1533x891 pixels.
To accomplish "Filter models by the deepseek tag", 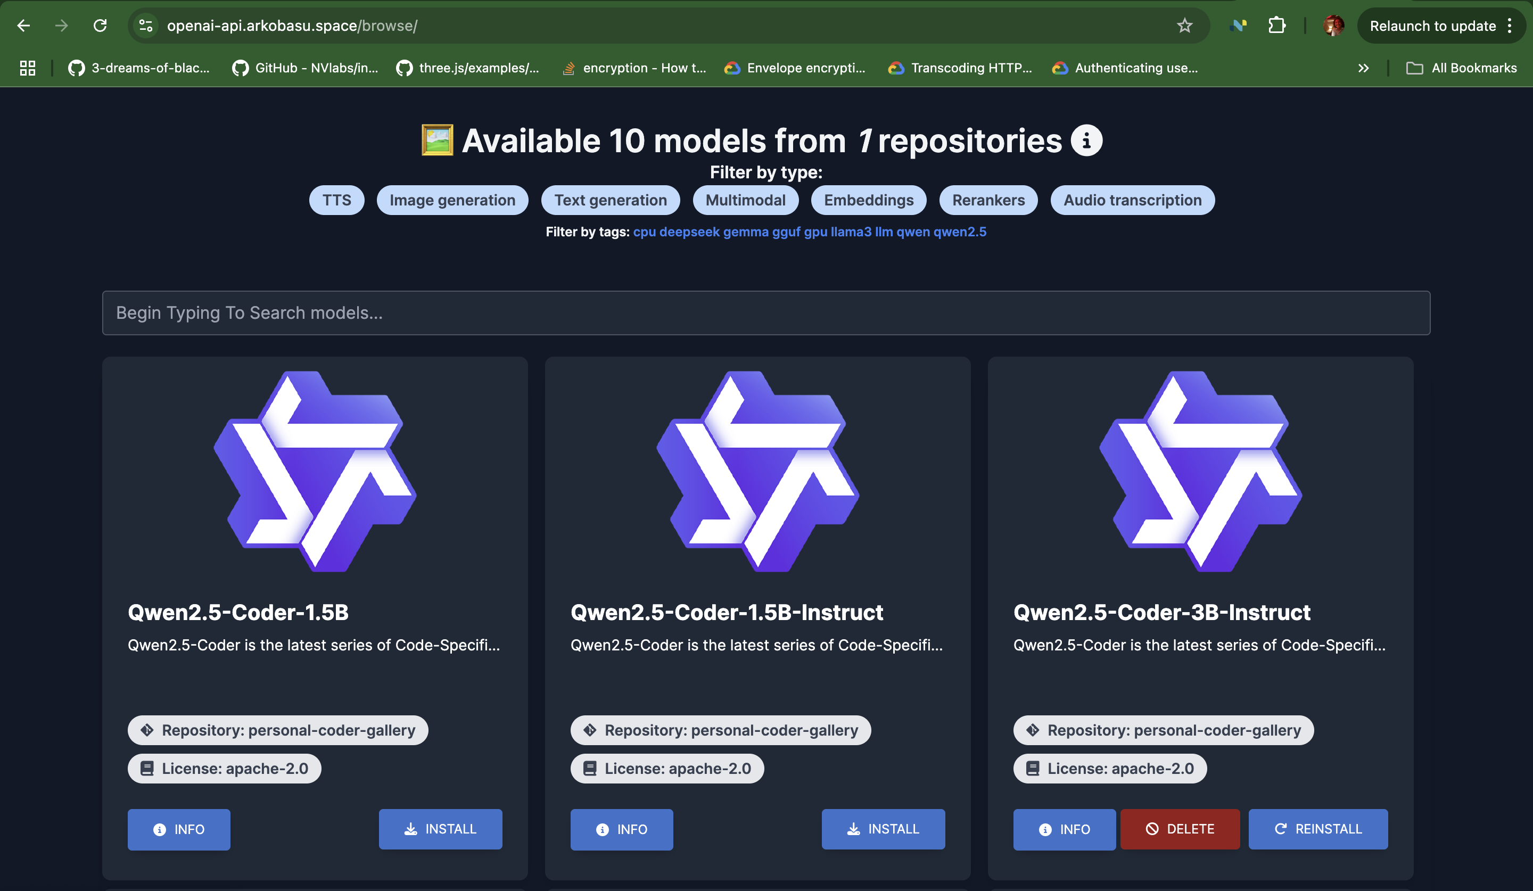I will coord(689,232).
